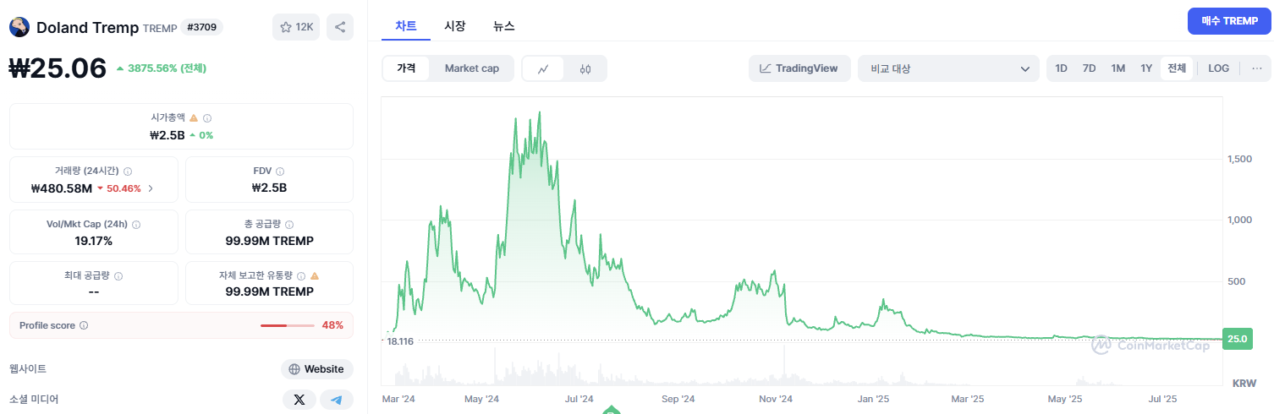Click the KRW currency label on chart
Screen dimensions: 1274x414
1244,383
